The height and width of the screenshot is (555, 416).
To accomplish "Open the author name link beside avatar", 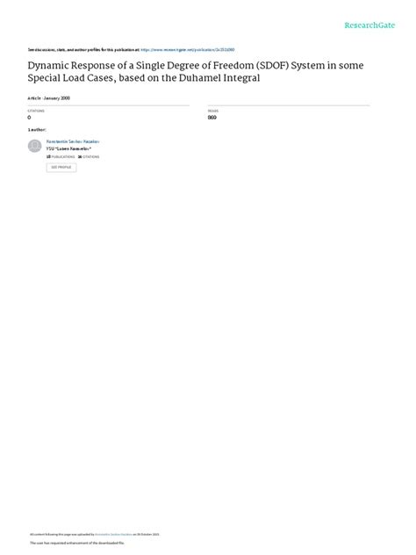I will 73,141.
